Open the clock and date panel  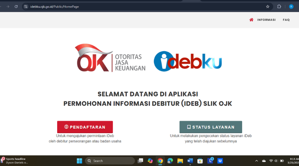coord(294,161)
